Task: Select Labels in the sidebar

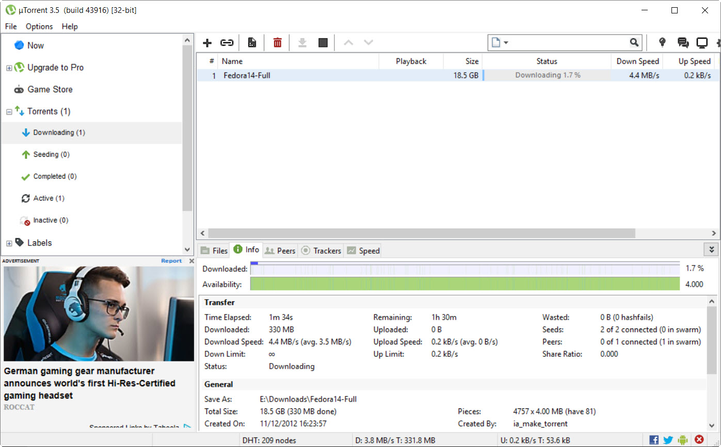Action: pos(39,243)
